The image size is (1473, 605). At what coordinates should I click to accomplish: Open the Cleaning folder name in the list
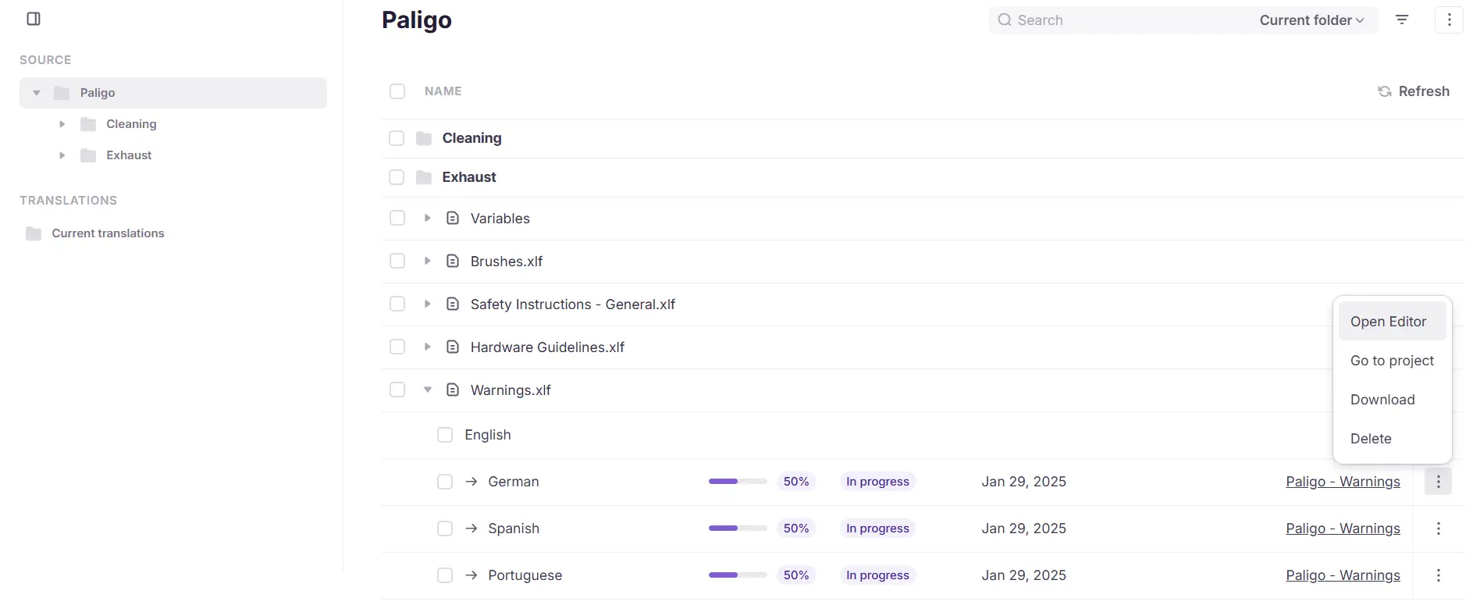[x=472, y=138]
